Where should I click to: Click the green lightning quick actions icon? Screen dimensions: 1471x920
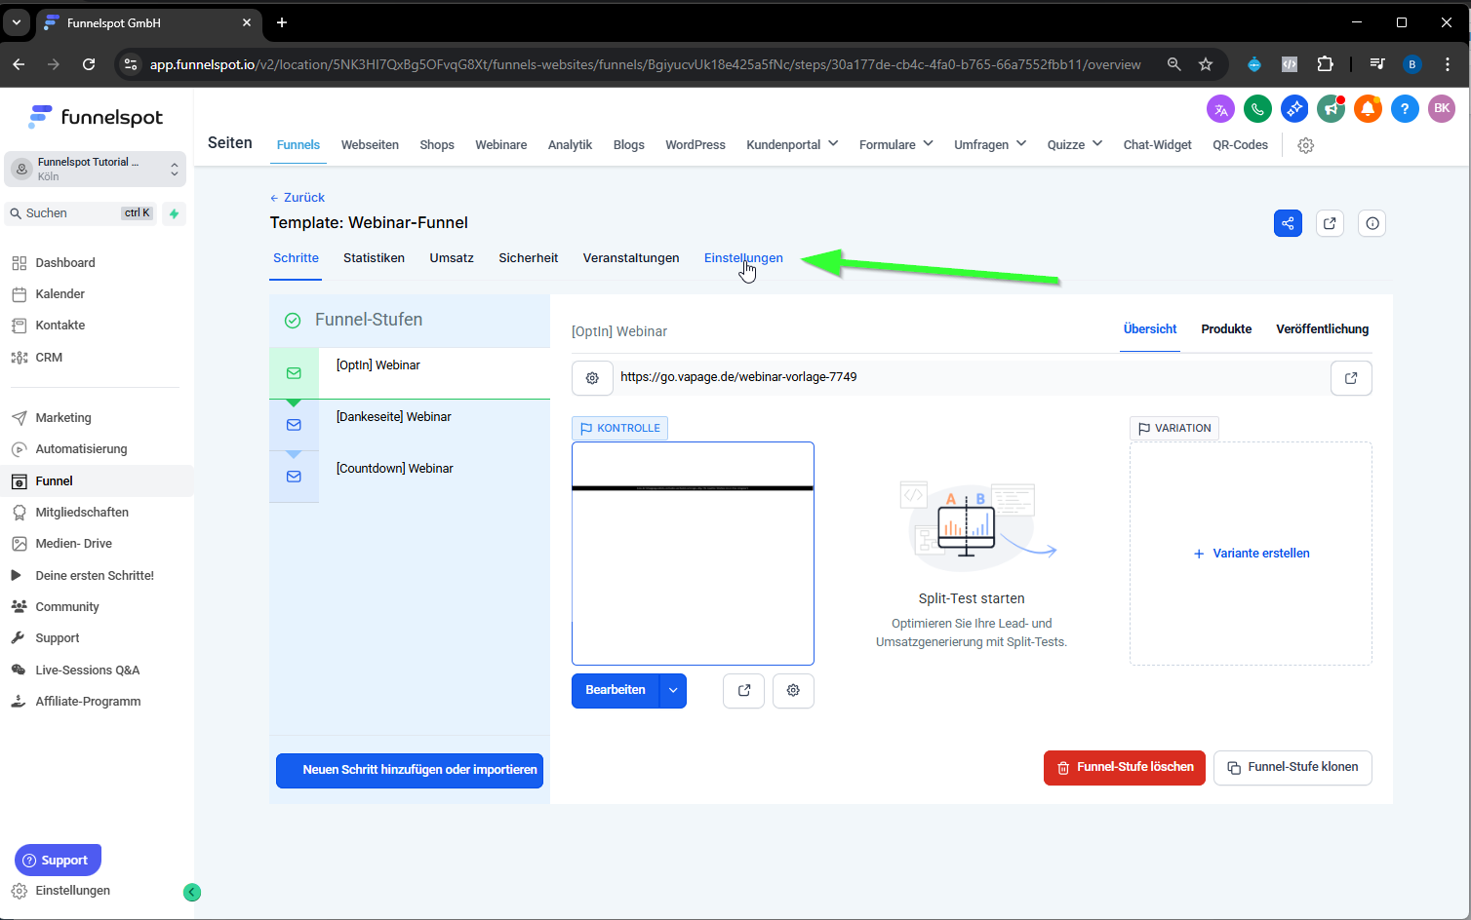tap(174, 213)
